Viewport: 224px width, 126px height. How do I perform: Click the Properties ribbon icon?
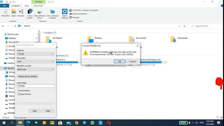(6, 13)
